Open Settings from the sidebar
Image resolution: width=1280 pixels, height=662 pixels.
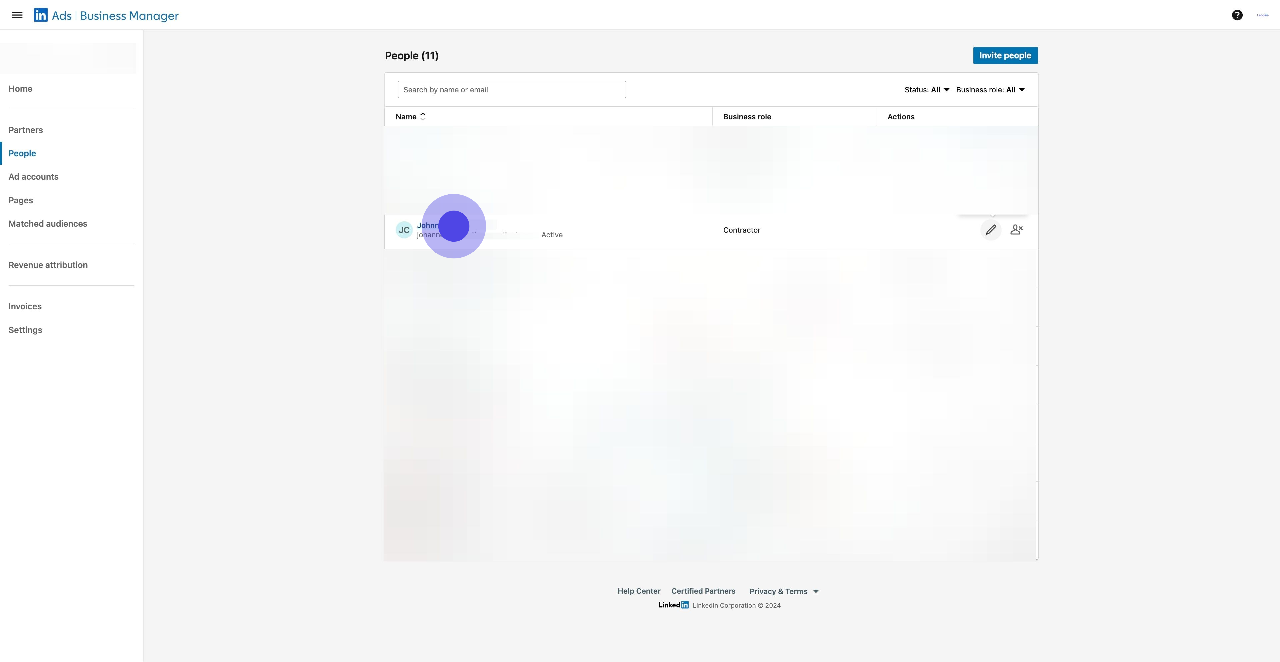tap(25, 330)
